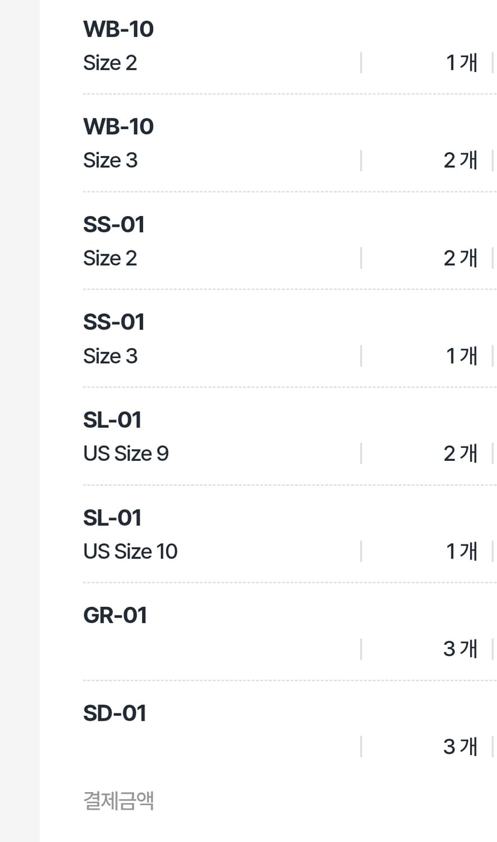The image size is (497, 842).
Task: Click the 1개 quantity for SL-01 US Size 10
Action: (462, 551)
